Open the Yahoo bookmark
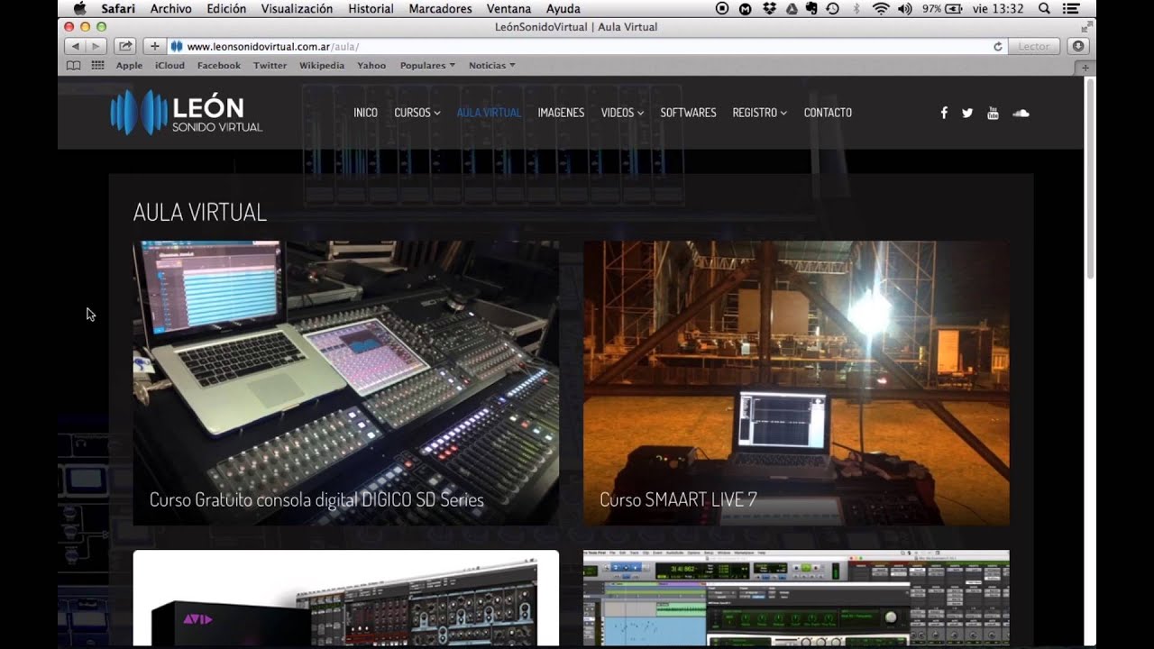The image size is (1154, 649). (x=371, y=65)
